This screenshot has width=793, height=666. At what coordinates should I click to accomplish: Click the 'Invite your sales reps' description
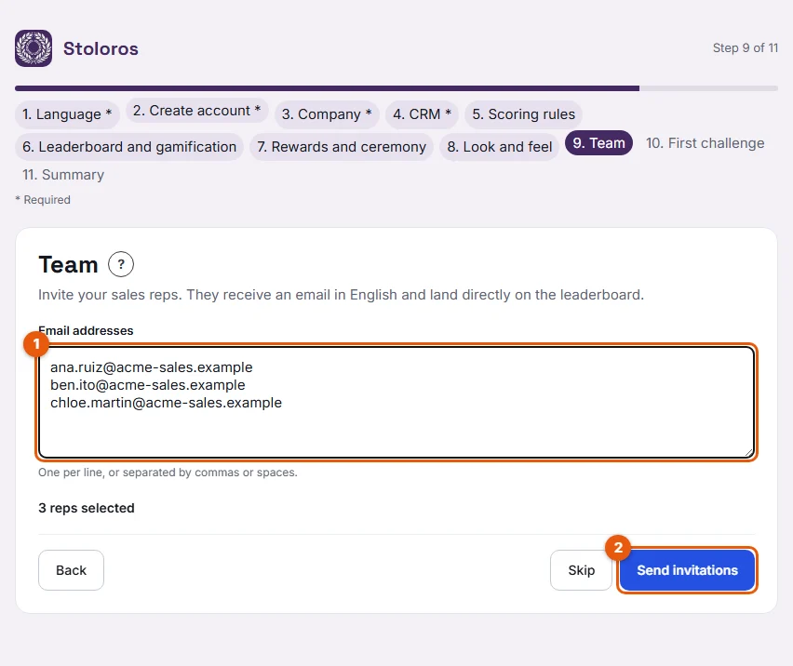[x=342, y=295]
